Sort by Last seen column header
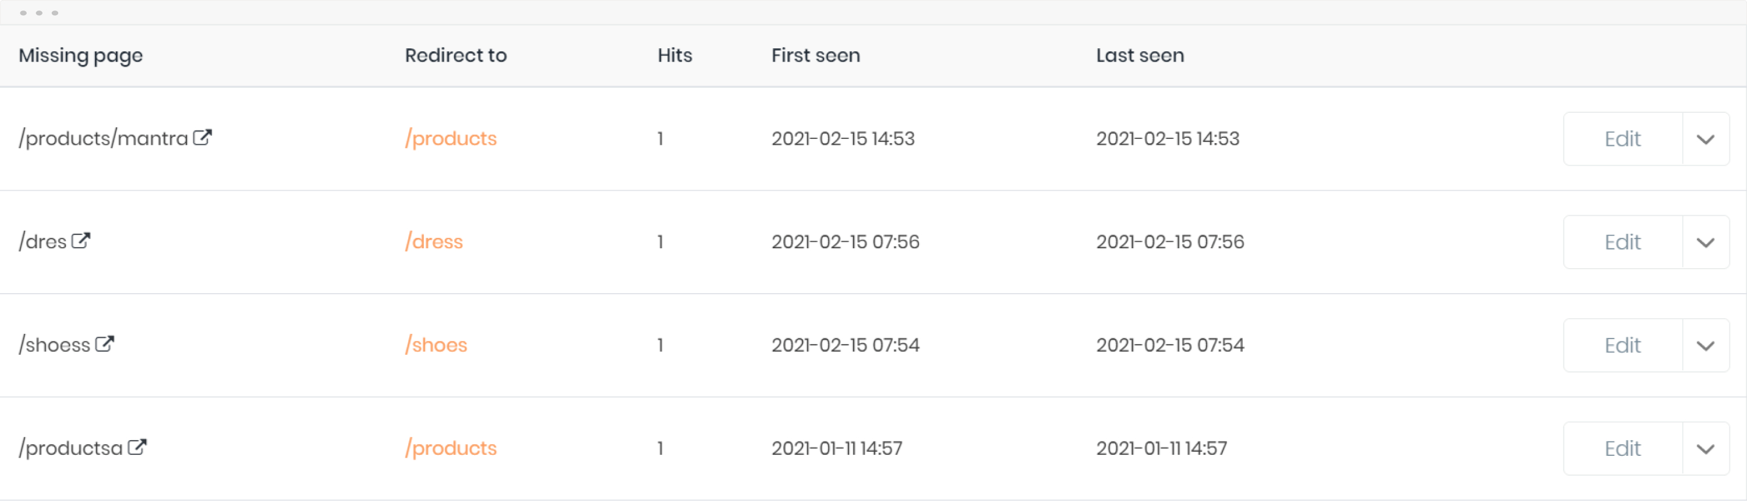 click(x=1140, y=55)
